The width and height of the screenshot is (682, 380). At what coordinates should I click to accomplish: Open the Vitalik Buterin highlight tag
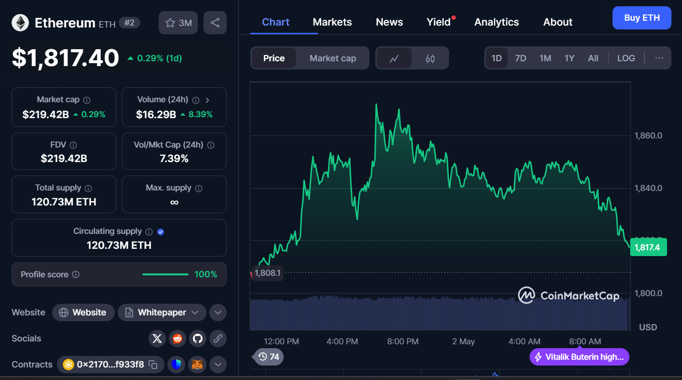580,357
